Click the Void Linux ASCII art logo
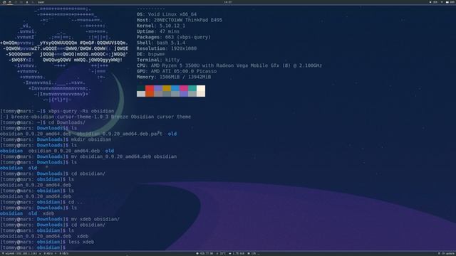This screenshot has height=256, width=456. point(64,54)
